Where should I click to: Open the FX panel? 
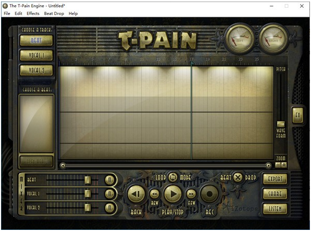297,115
